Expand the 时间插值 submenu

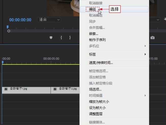pos(114,95)
